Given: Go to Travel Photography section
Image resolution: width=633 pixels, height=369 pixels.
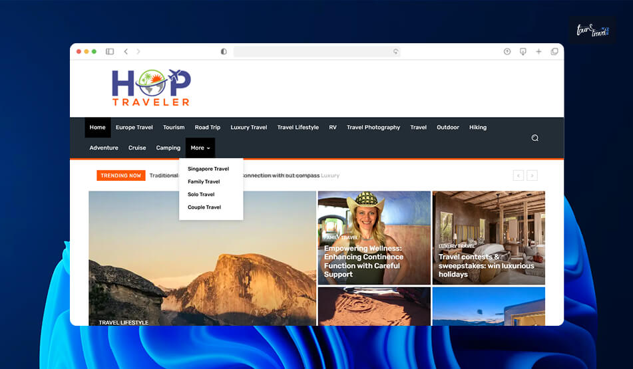Looking at the screenshot, I should [373, 128].
